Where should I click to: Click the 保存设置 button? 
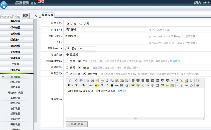point(77,124)
